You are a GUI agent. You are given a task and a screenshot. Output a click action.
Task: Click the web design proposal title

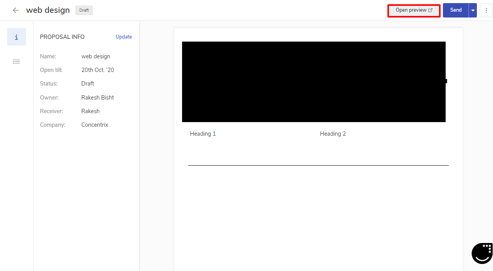point(48,10)
